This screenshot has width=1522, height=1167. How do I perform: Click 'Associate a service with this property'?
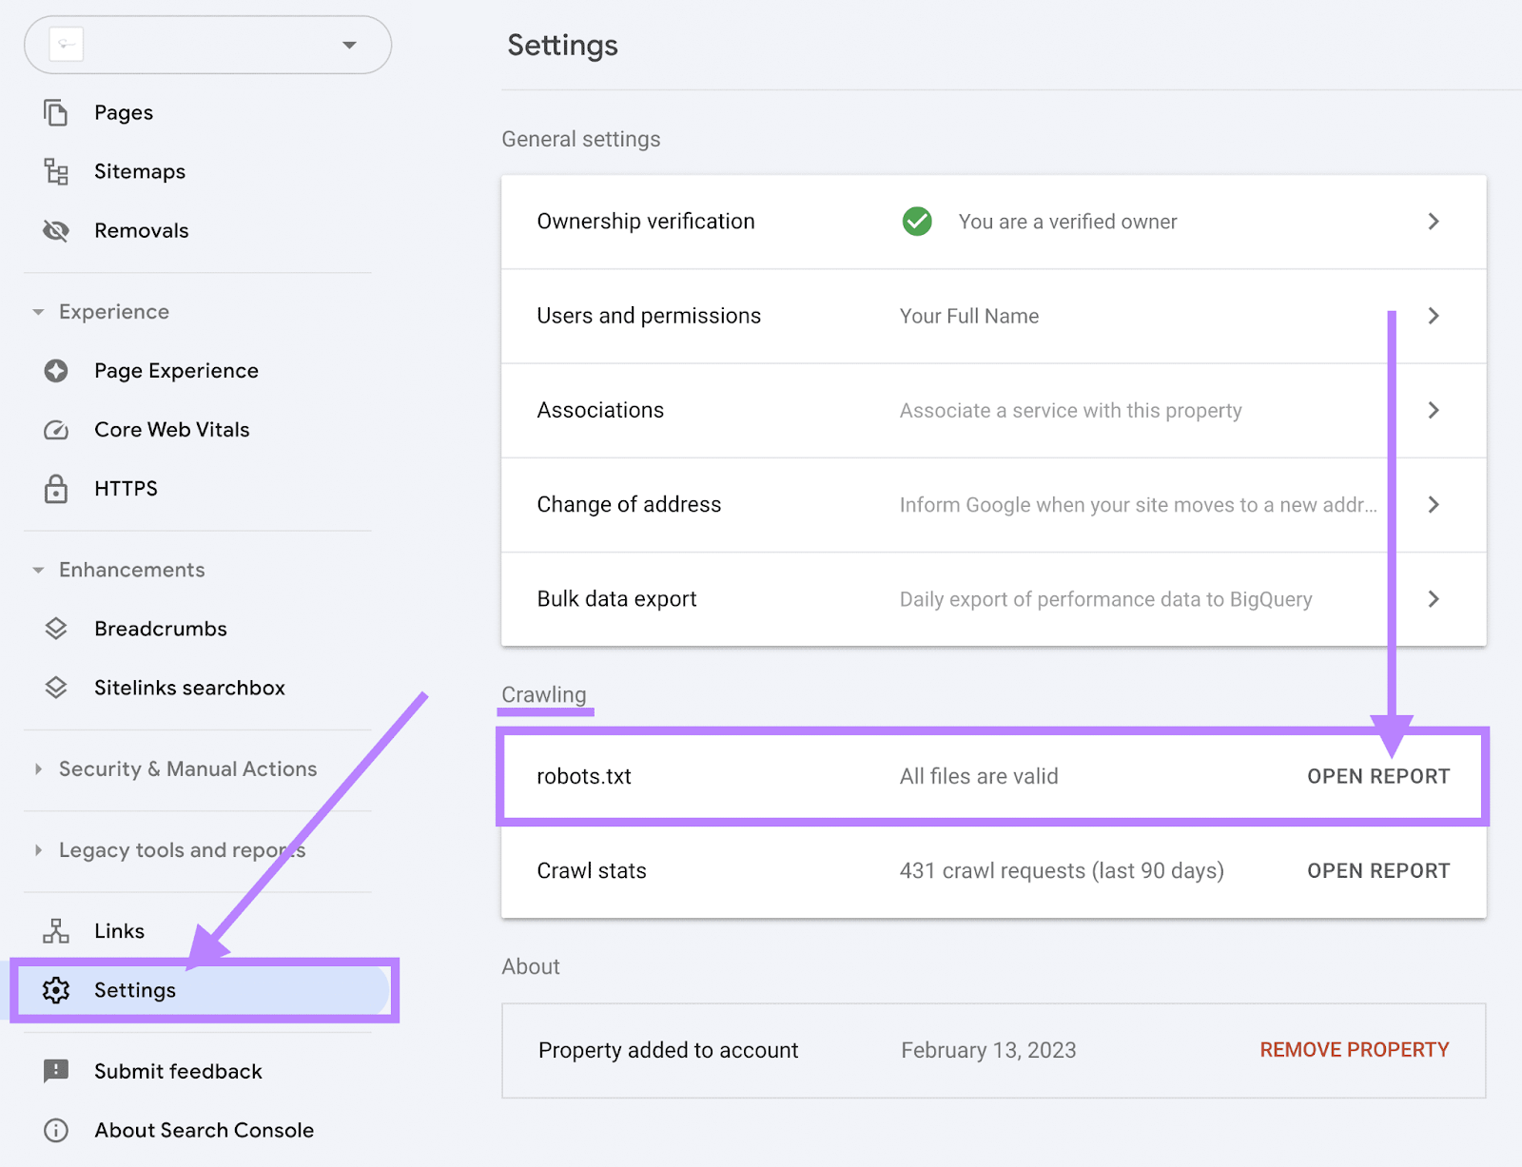(x=1071, y=410)
